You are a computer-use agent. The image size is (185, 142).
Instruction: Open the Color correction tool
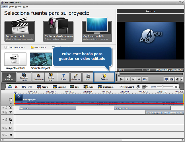coord(75,87)
